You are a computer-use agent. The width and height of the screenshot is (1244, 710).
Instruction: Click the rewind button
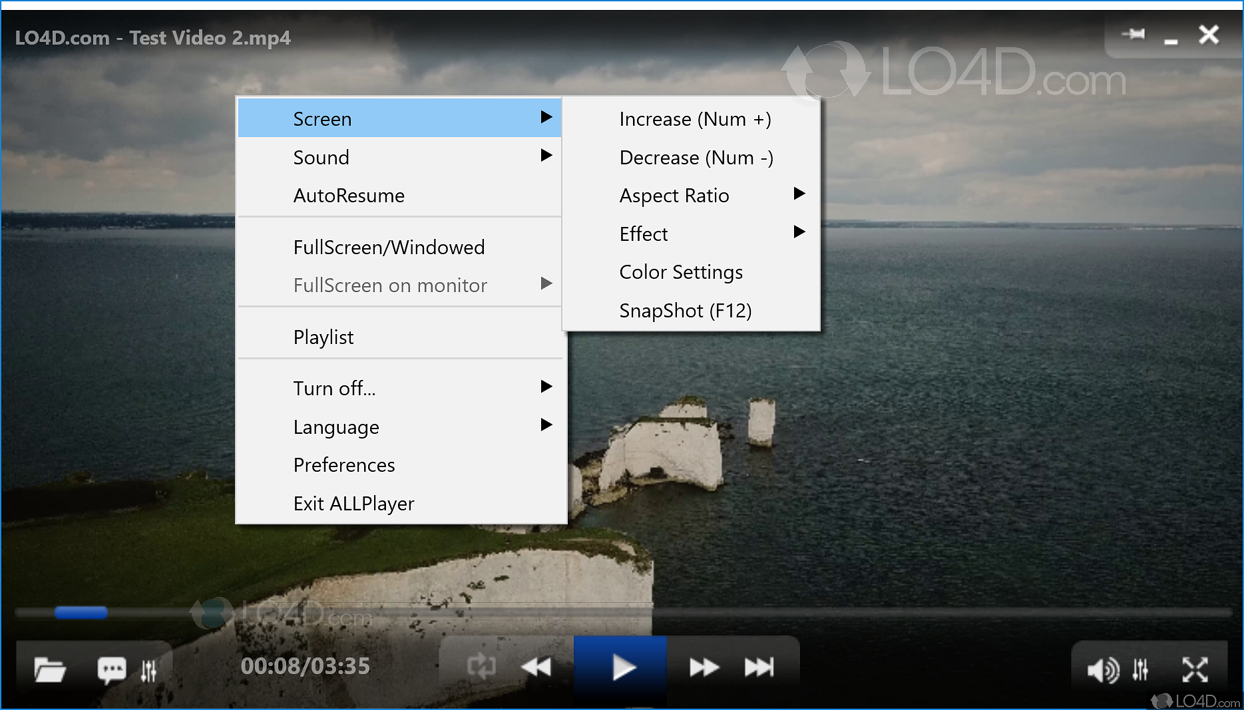click(x=536, y=666)
